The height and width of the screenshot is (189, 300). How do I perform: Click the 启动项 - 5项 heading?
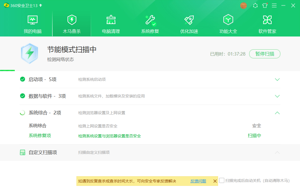pos(43,79)
